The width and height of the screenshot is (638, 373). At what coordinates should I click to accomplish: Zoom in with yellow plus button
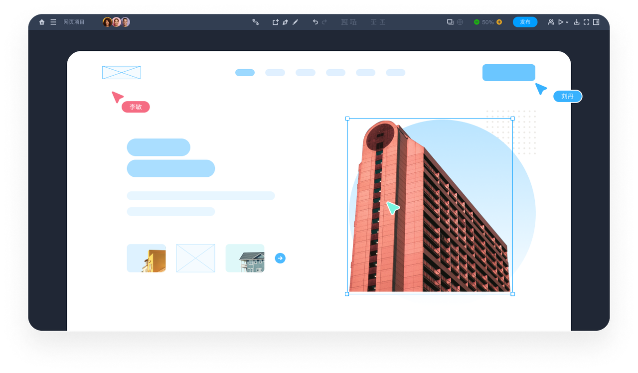[499, 22]
